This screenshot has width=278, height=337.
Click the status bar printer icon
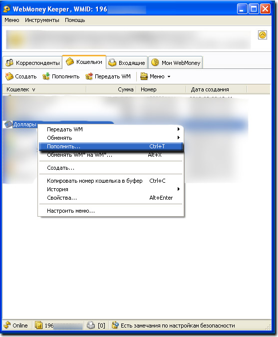point(91,325)
